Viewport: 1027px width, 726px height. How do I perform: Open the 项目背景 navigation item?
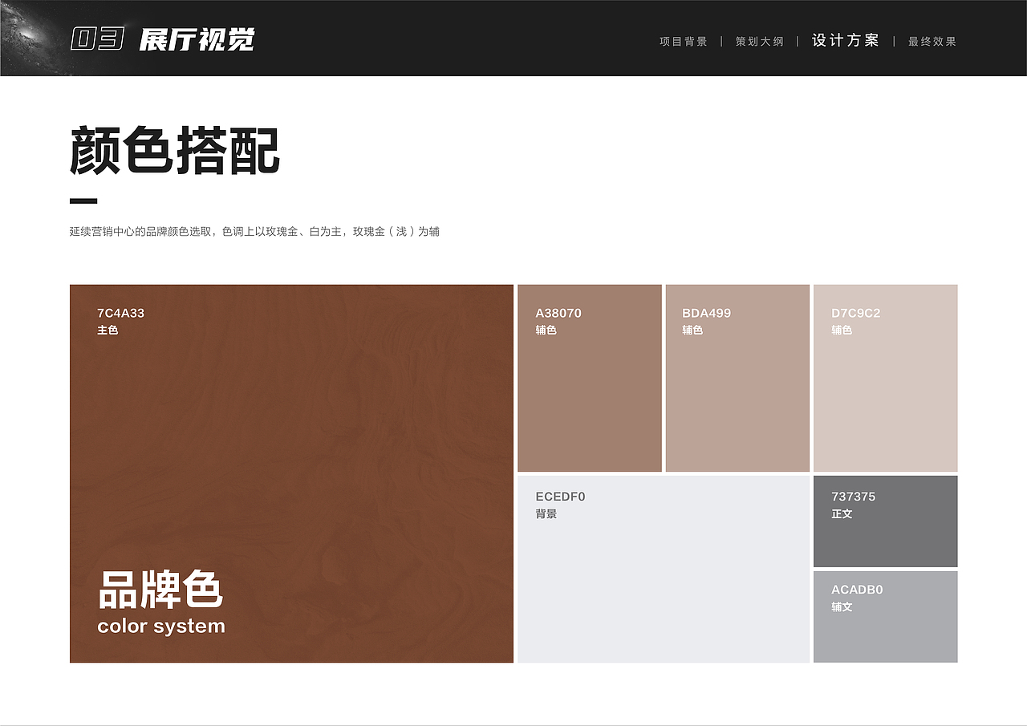(x=682, y=40)
